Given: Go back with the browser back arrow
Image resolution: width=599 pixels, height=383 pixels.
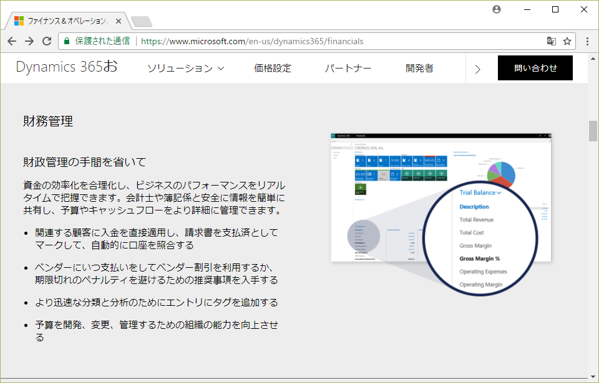Looking at the screenshot, I should [12, 41].
